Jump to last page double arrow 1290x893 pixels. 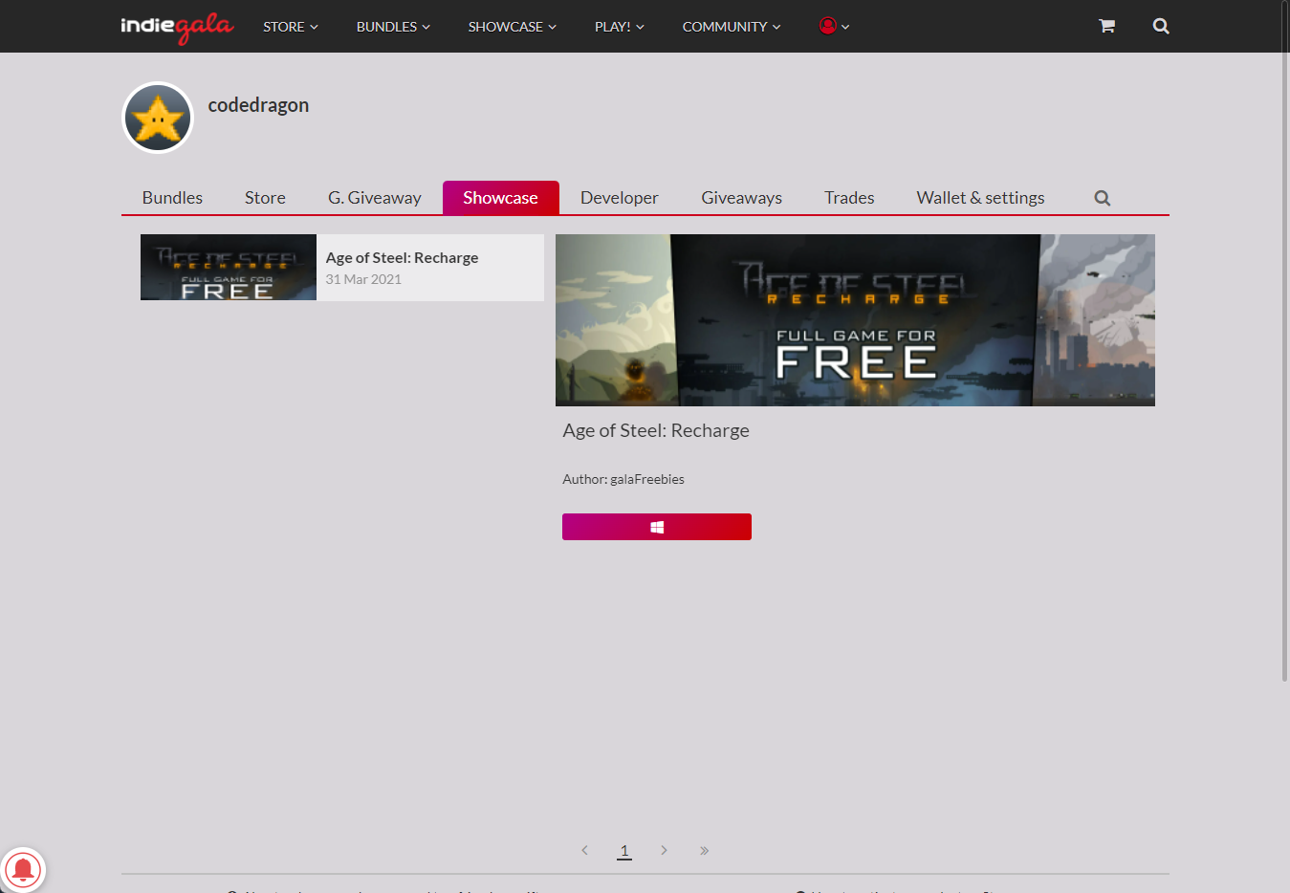(x=704, y=850)
